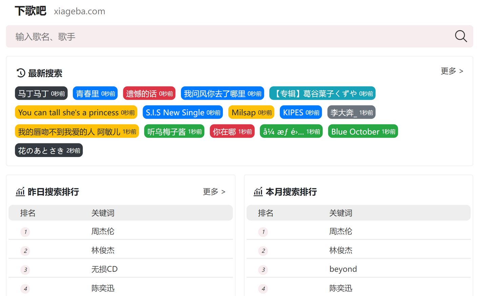
Task: Select the KIPES search tag
Action: (301, 112)
